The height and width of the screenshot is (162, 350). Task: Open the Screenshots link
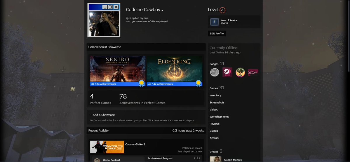[x=217, y=103]
